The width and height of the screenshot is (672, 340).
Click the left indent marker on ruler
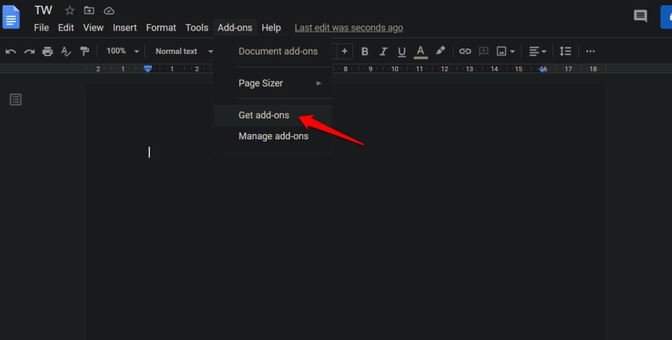click(148, 69)
